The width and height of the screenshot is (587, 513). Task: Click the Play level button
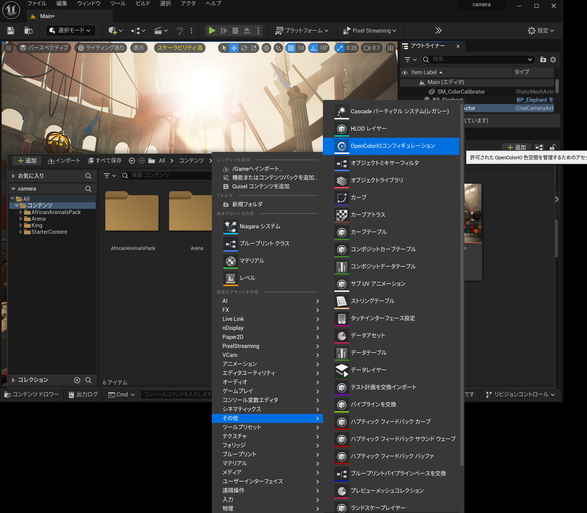tap(212, 31)
